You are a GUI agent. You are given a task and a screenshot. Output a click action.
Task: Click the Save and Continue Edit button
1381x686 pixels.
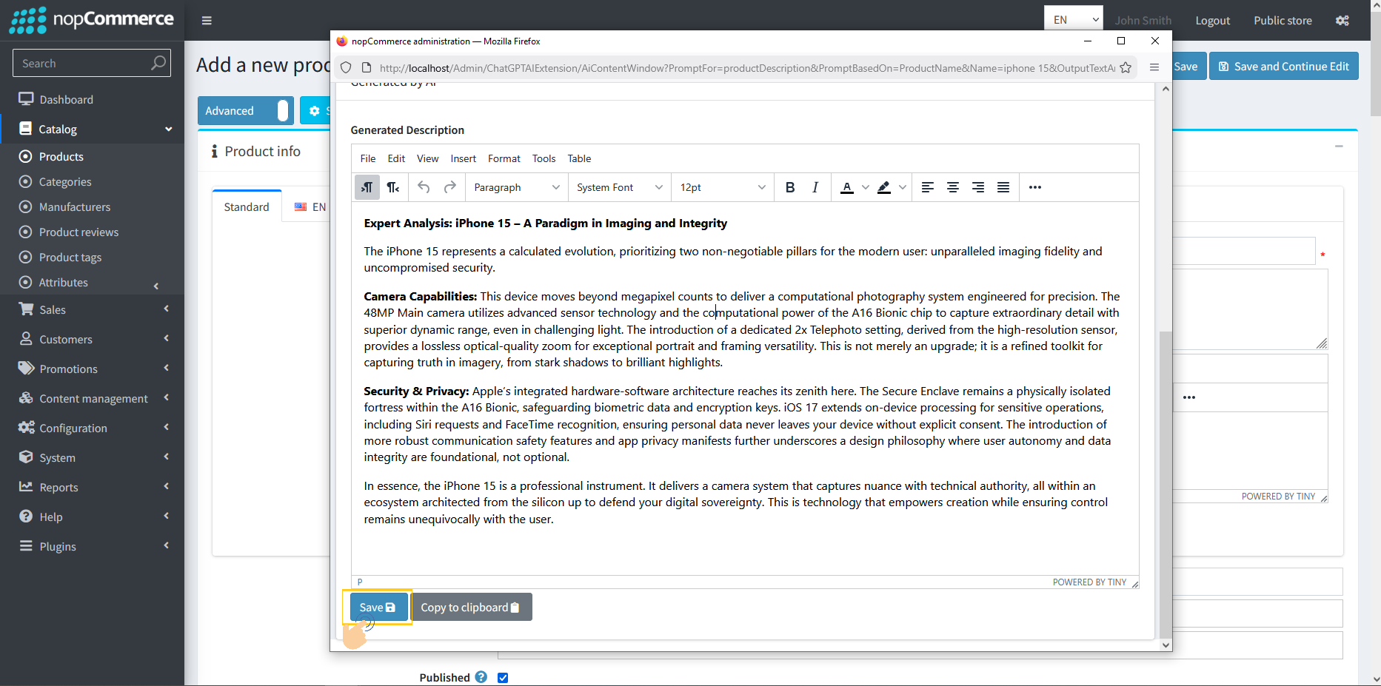point(1283,66)
